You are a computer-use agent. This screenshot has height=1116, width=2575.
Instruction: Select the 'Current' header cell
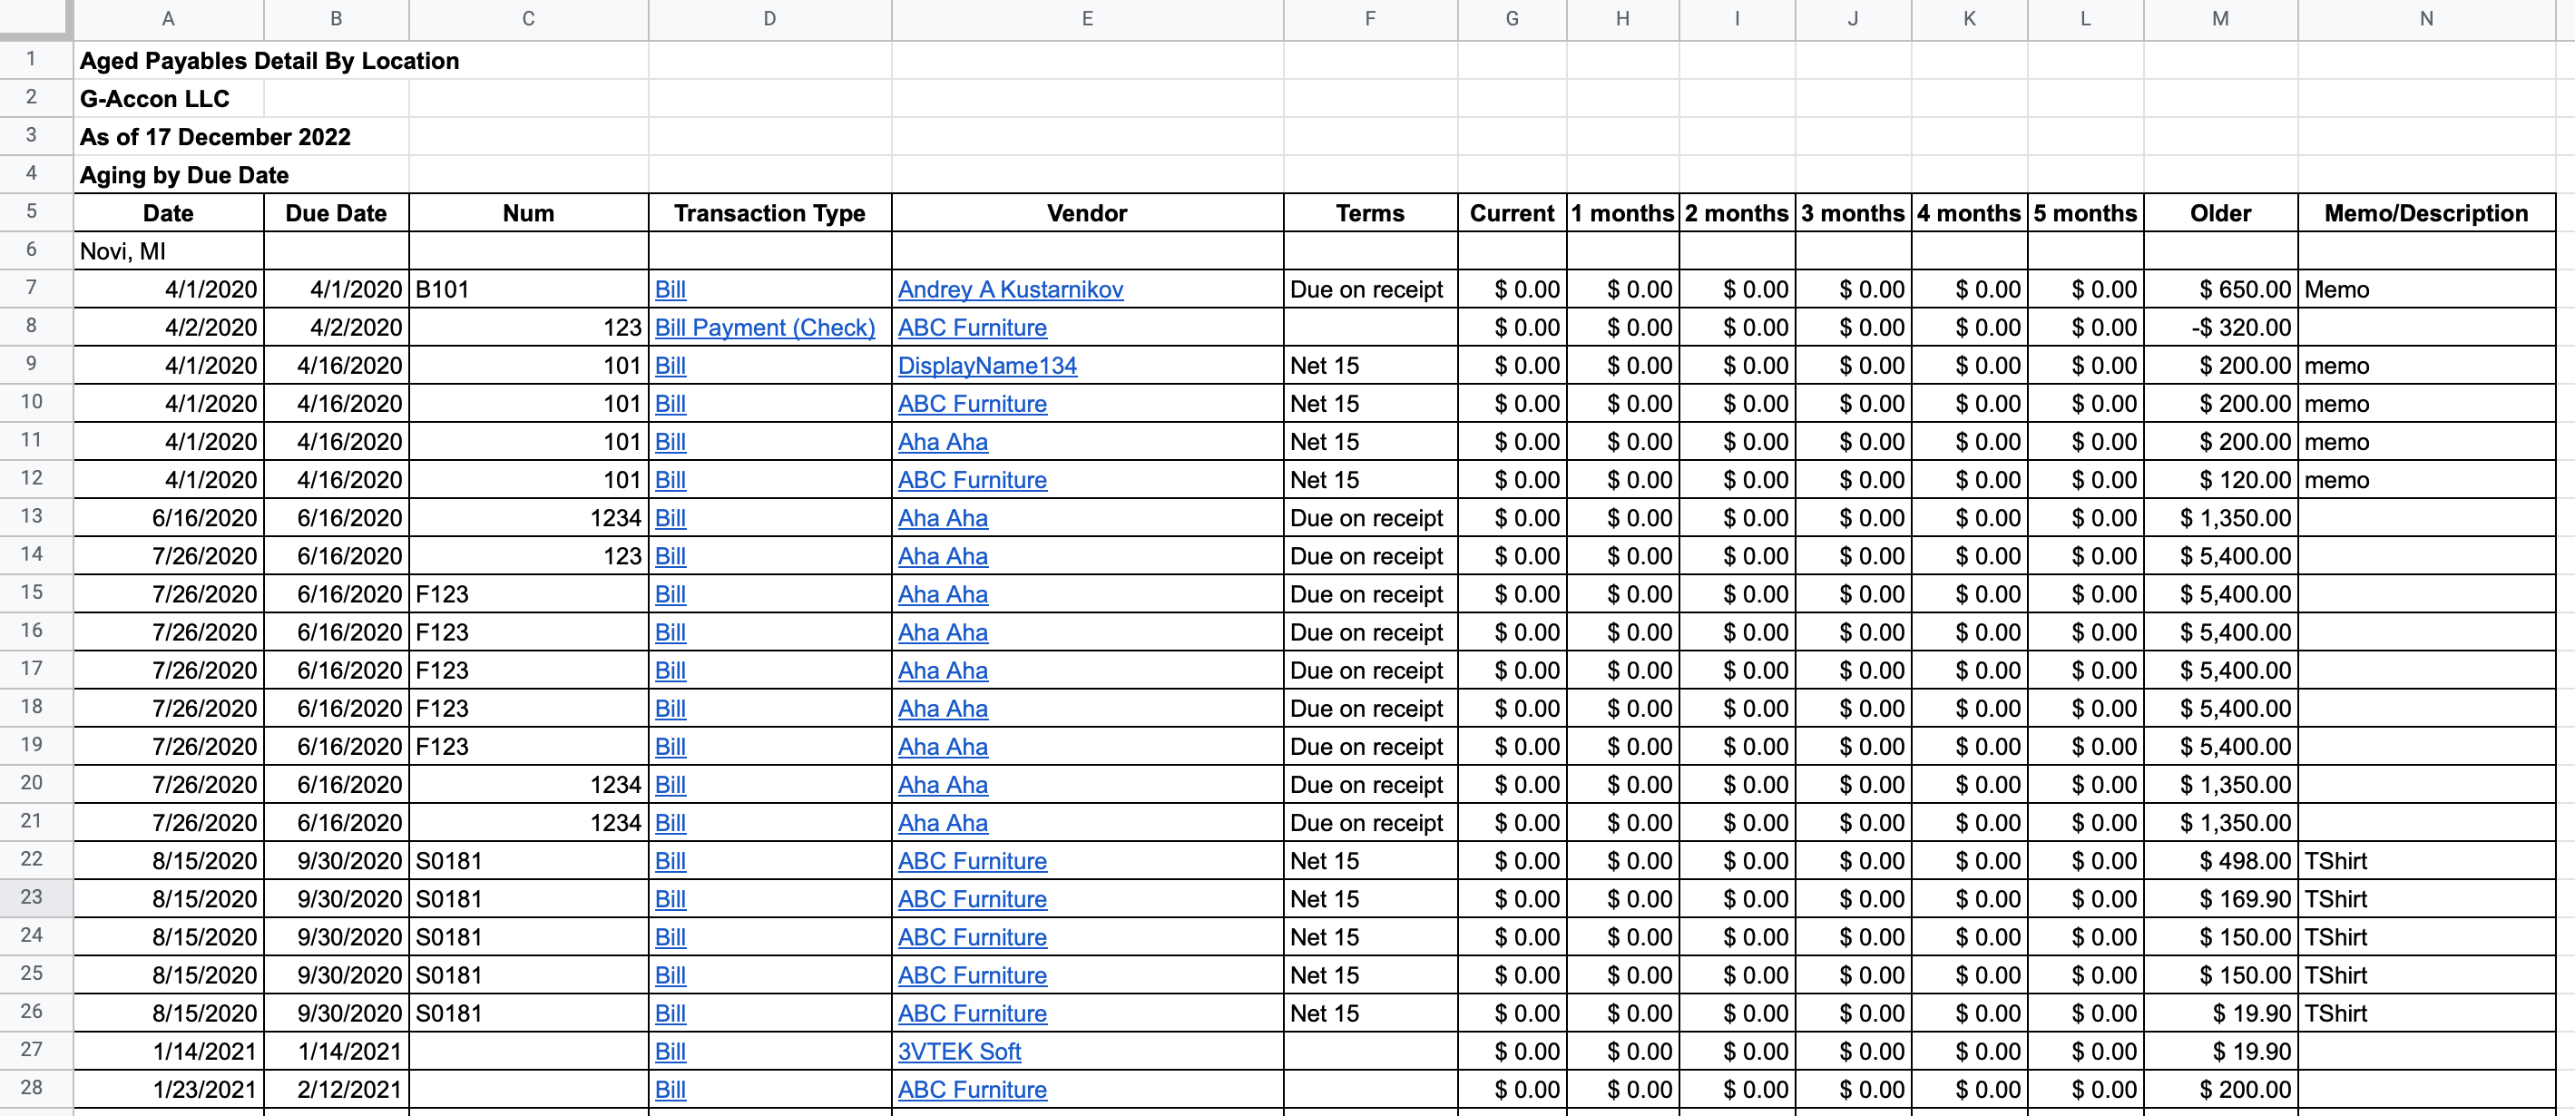[1512, 212]
